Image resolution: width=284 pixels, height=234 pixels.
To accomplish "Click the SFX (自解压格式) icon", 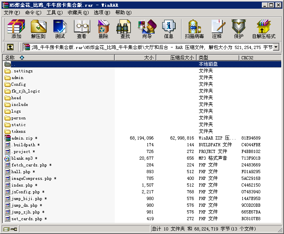I will [263, 29].
